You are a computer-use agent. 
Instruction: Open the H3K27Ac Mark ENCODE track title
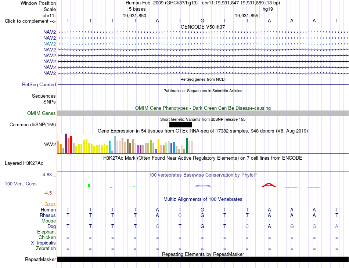pyautogui.click(x=203, y=158)
